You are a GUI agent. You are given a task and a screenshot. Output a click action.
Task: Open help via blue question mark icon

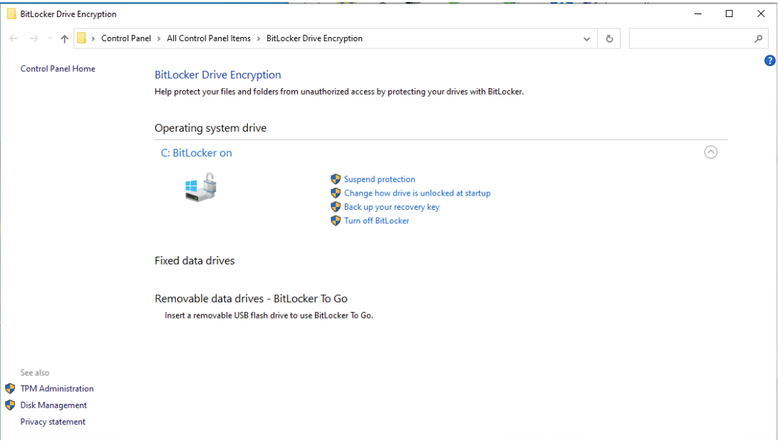[769, 61]
